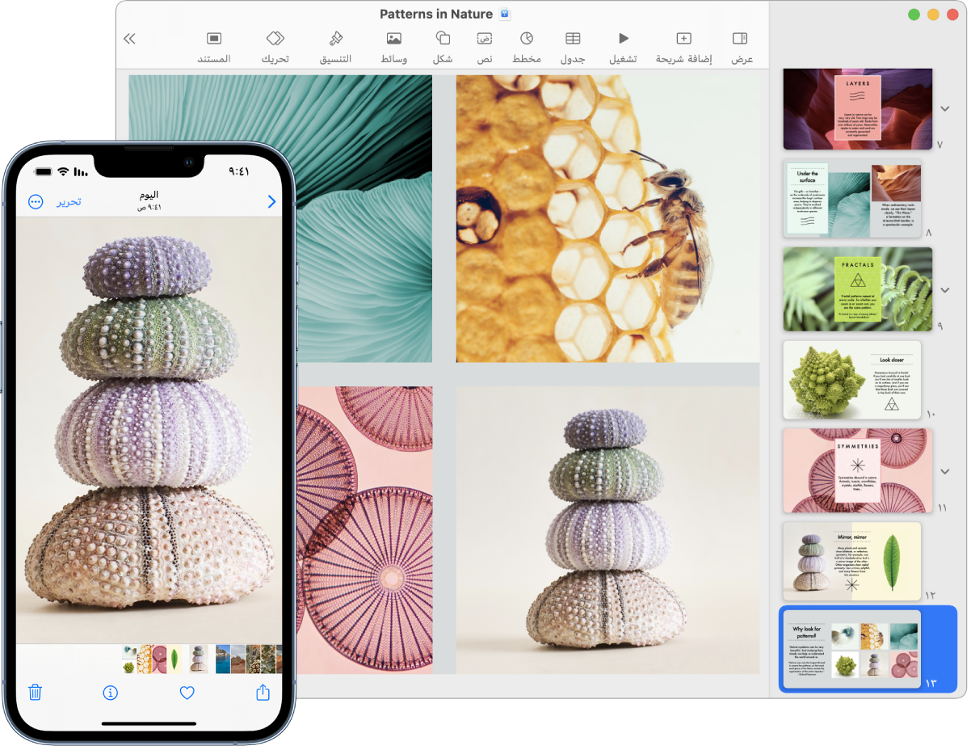Open the Format (التنسيق) inspector icon

point(335,38)
